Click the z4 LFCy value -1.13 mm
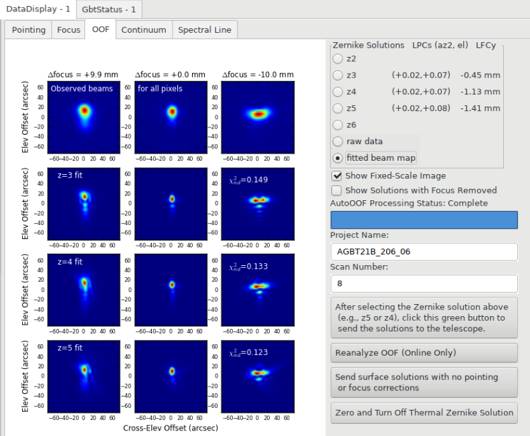The height and width of the screenshot is (436, 530). 480,92
